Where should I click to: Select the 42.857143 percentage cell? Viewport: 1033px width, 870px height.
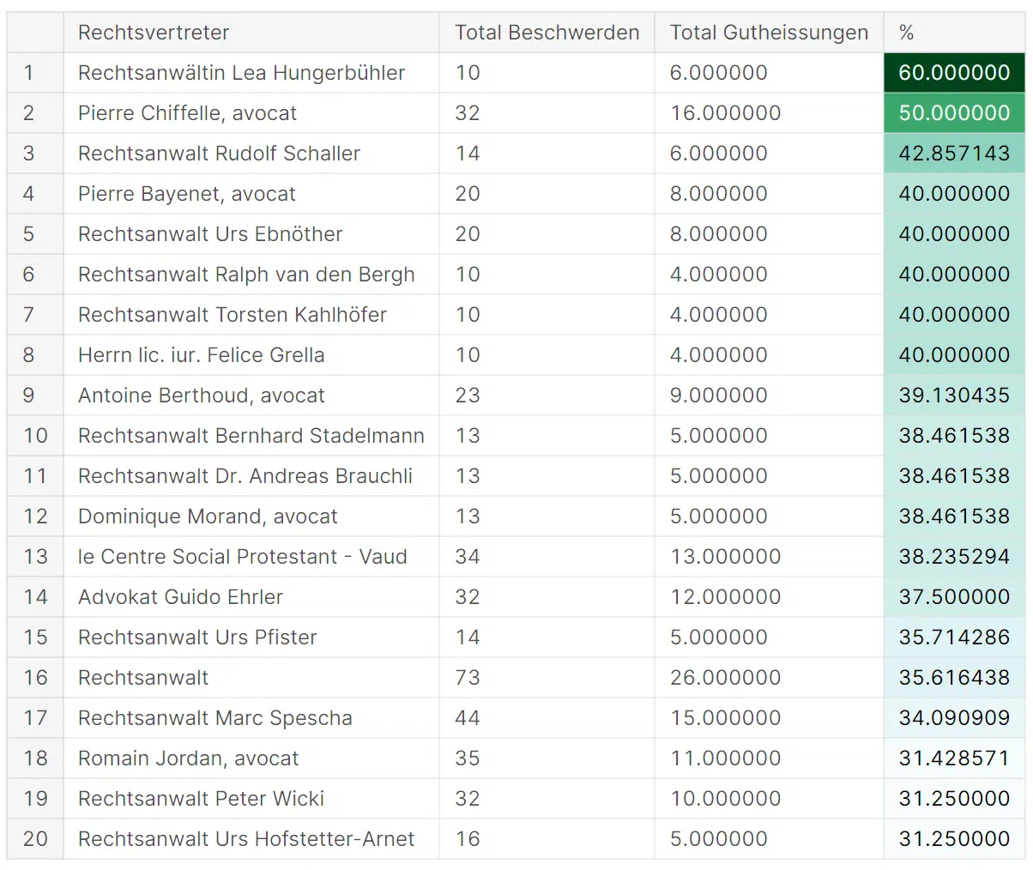[954, 154]
